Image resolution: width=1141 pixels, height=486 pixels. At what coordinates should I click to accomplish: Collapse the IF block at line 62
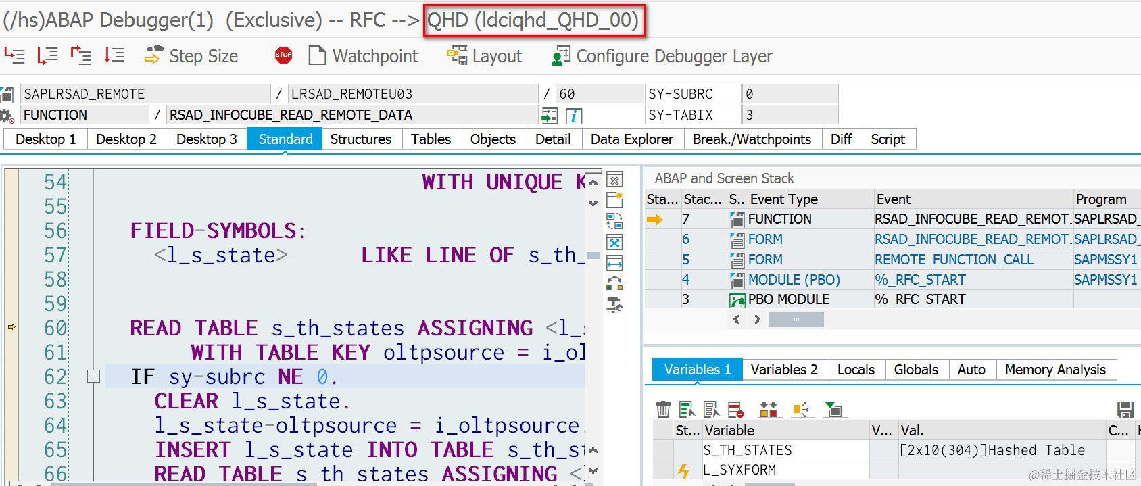pyautogui.click(x=94, y=376)
